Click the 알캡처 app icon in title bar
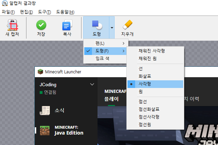The width and height of the screenshot is (218, 145). tap(5, 3)
